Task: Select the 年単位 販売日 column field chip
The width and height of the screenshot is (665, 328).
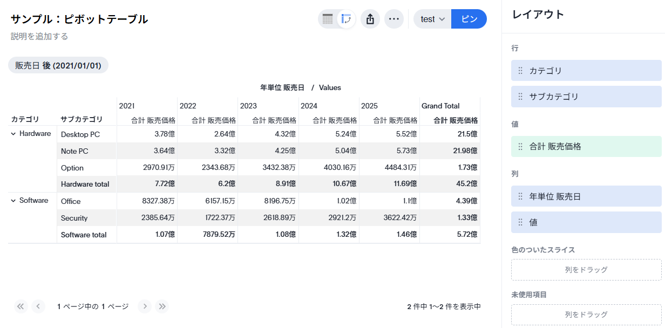Action: (586, 196)
